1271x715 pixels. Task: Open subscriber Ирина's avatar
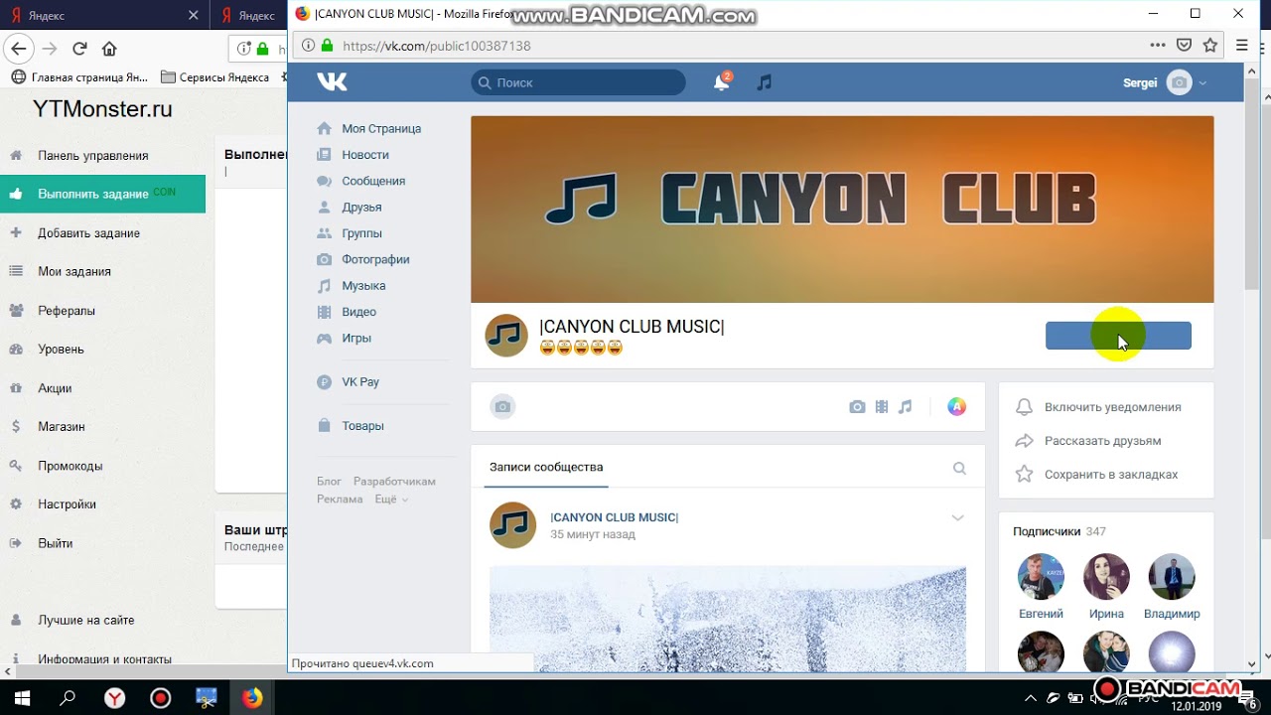(x=1106, y=576)
